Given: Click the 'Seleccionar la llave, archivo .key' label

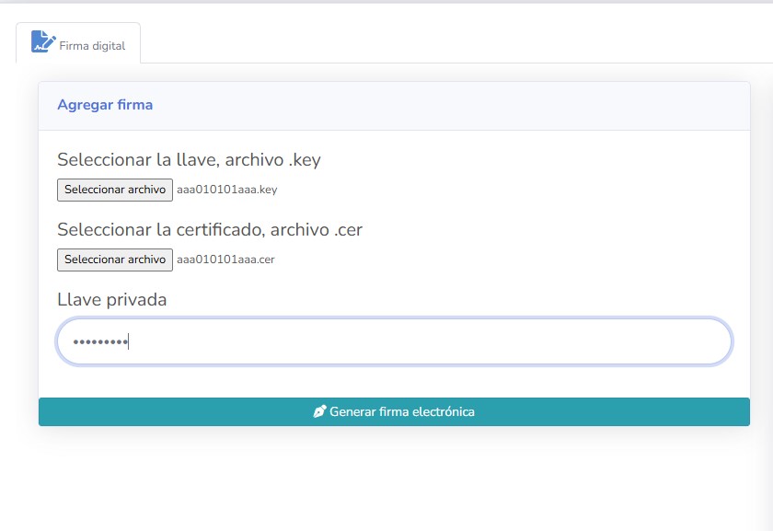Looking at the screenshot, I should pos(189,160).
